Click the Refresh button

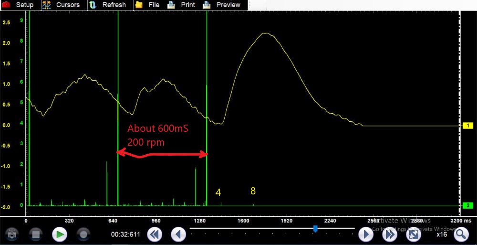tap(109, 5)
